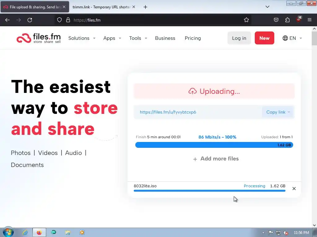Open the Business page
The image size is (317, 237).
pos(165,38)
